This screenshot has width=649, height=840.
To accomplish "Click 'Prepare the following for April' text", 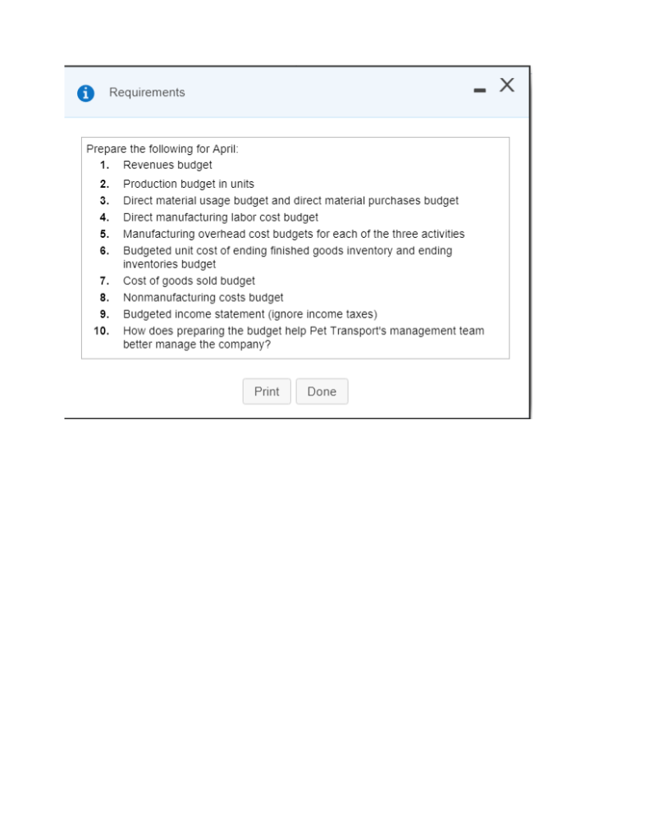I will pyautogui.click(x=162, y=149).
